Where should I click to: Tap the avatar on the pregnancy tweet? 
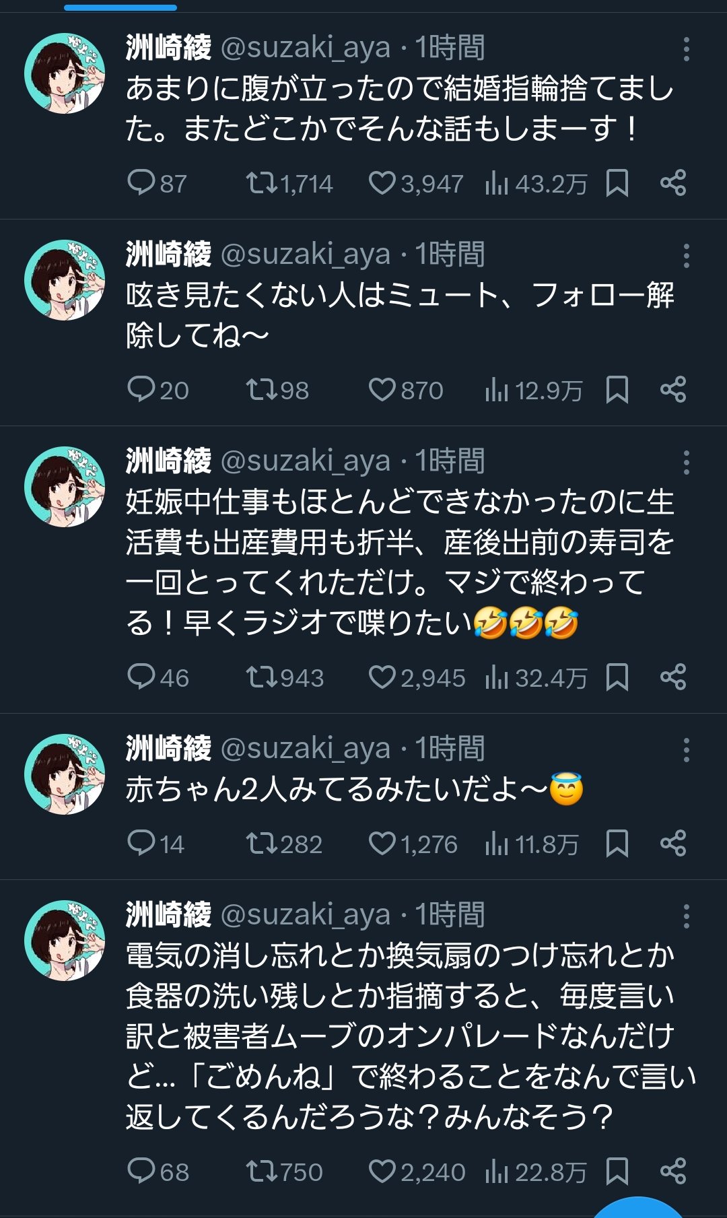(x=65, y=487)
